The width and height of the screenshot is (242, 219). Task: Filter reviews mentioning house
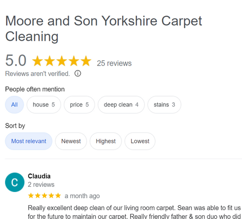(44, 105)
